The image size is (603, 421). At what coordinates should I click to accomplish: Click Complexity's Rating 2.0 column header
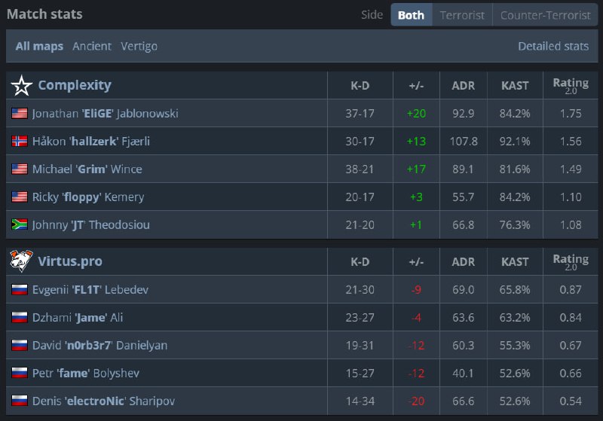(570, 86)
